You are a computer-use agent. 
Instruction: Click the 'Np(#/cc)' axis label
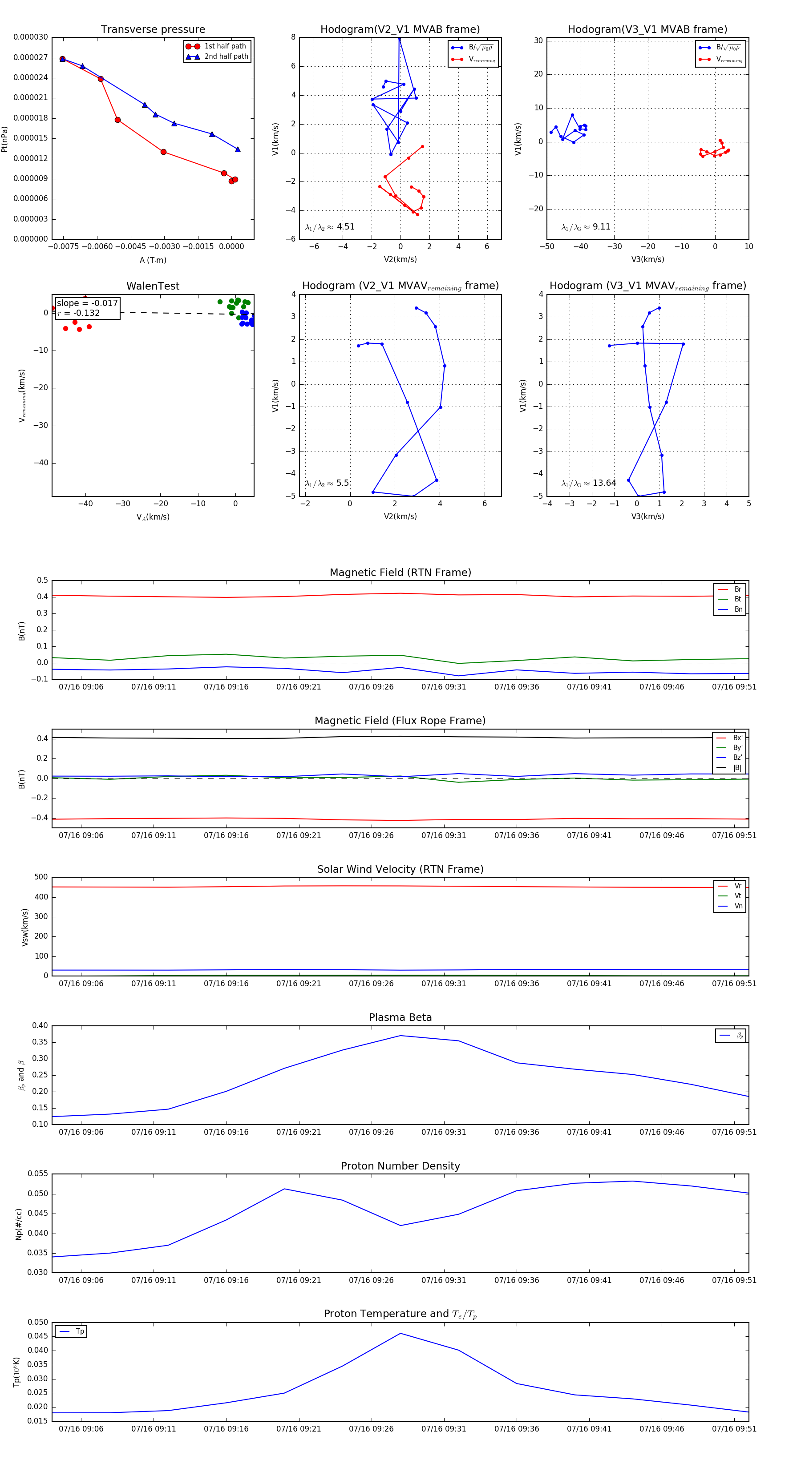tap(19, 1224)
